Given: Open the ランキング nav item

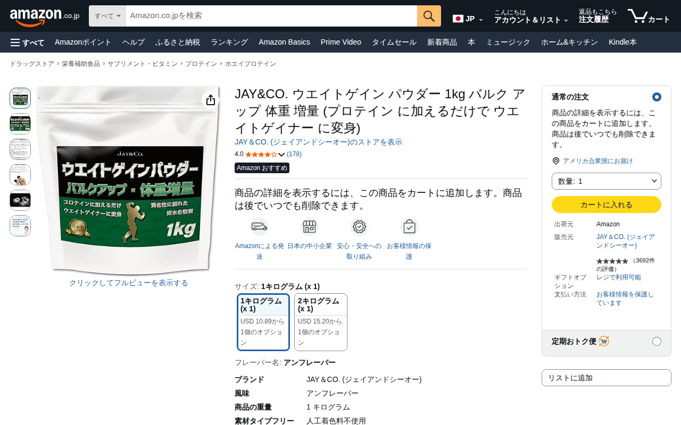Looking at the screenshot, I should (229, 42).
